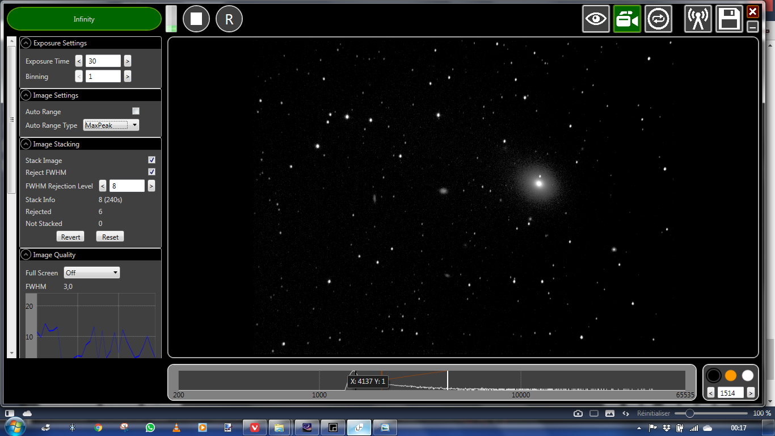Collapse the Image Settings section
The height and width of the screenshot is (436, 775).
click(x=26, y=95)
